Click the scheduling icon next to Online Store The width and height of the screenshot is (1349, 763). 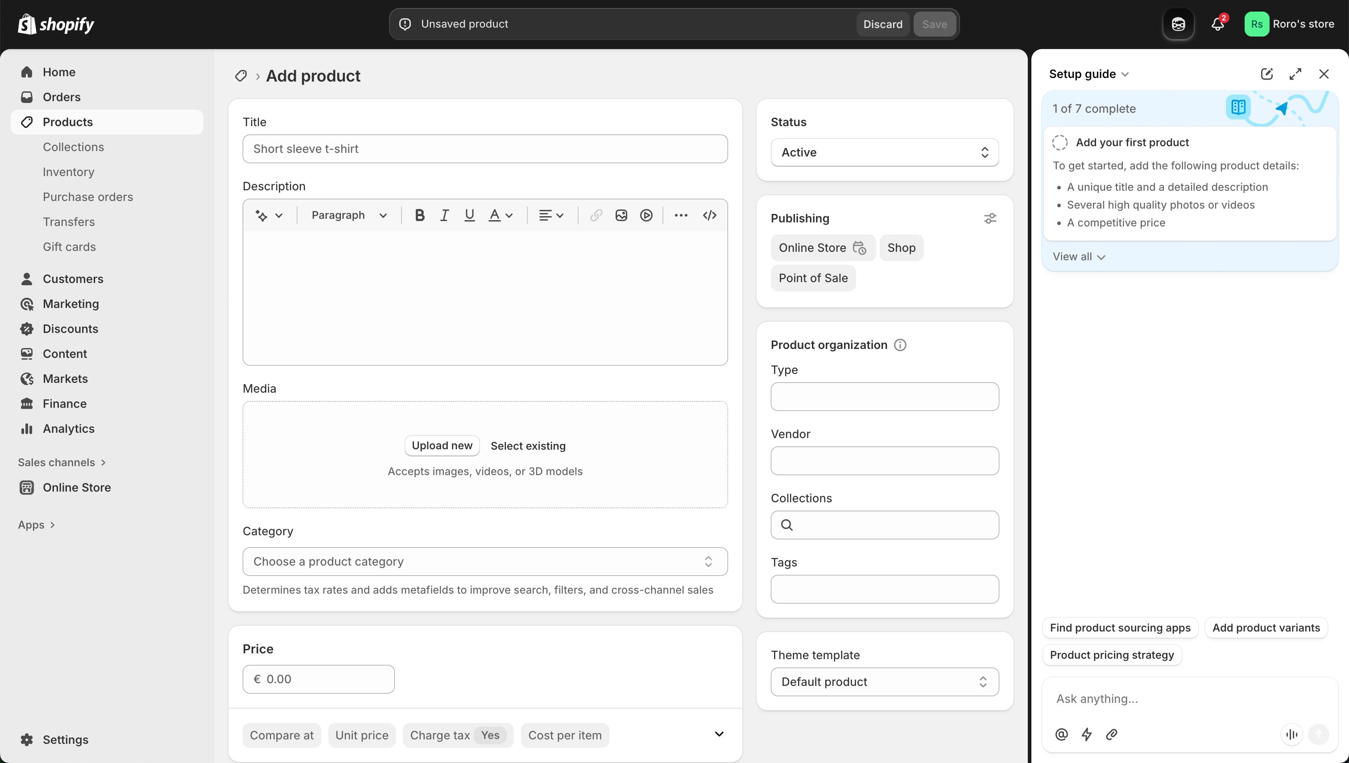(860, 248)
